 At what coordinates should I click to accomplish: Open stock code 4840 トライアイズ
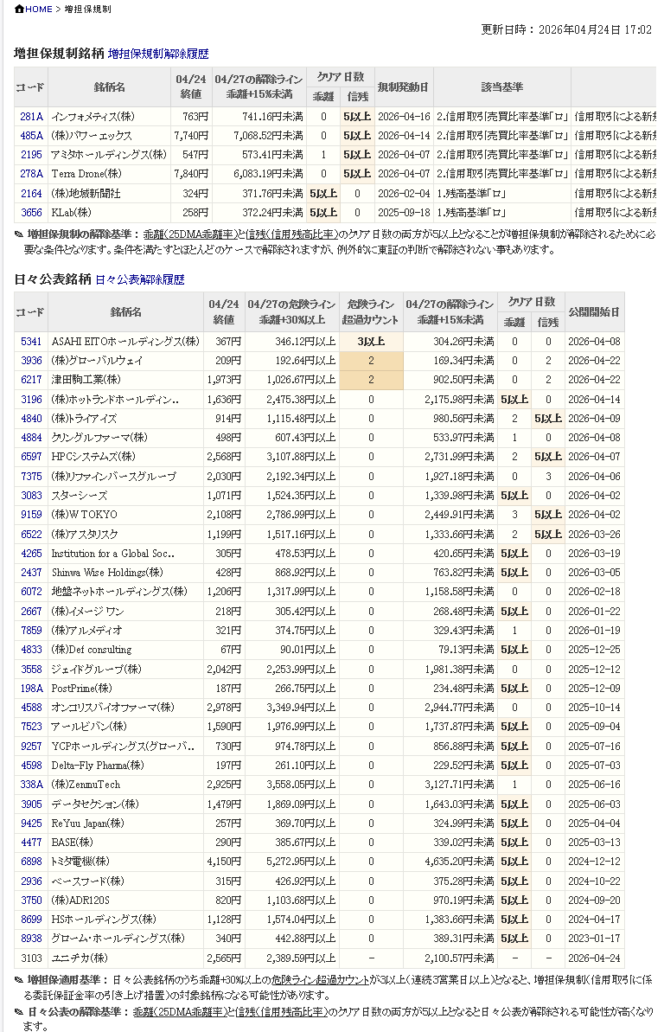[31, 419]
